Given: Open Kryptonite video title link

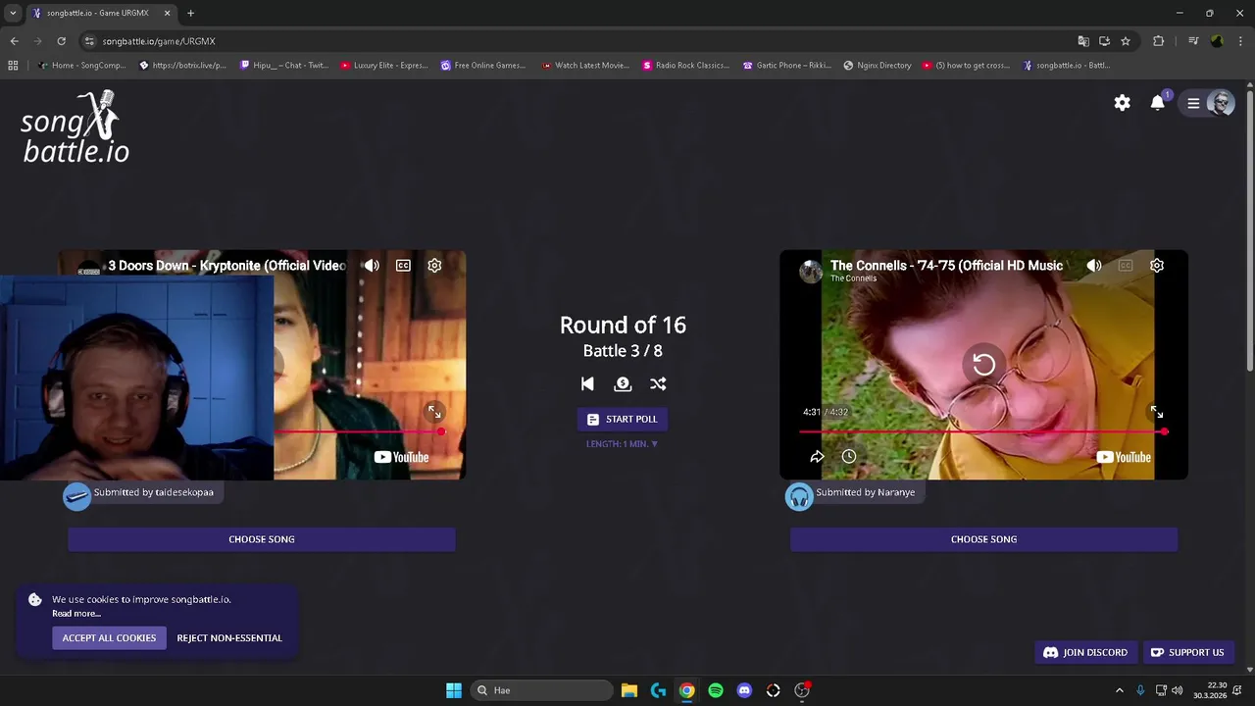Looking at the screenshot, I should tap(226, 266).
